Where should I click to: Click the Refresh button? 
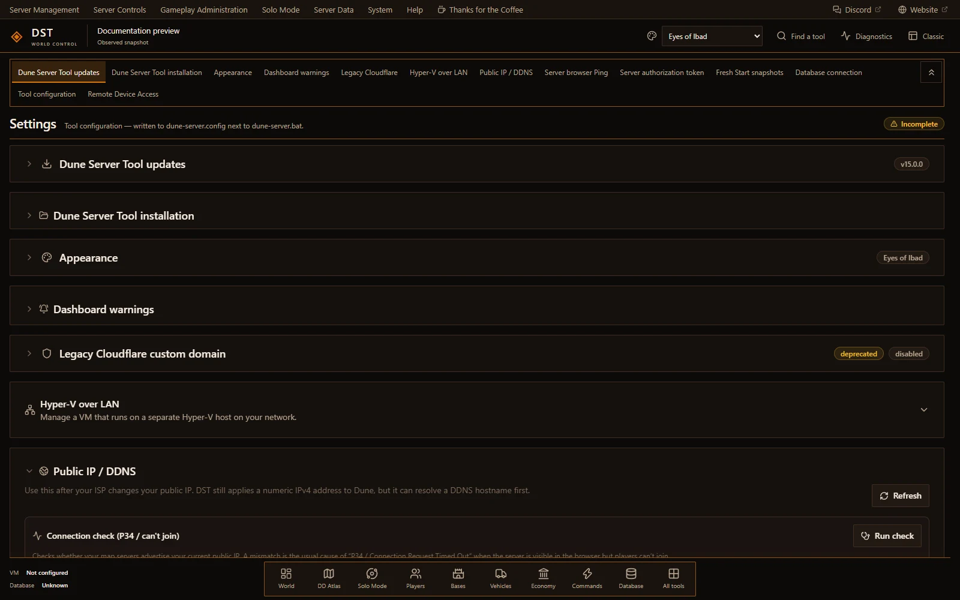900,496
